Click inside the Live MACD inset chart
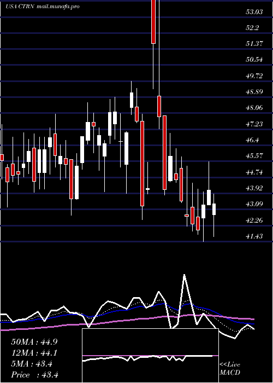Image resolution: width=273 pixels, height=383 pixels. pos(150,356)
